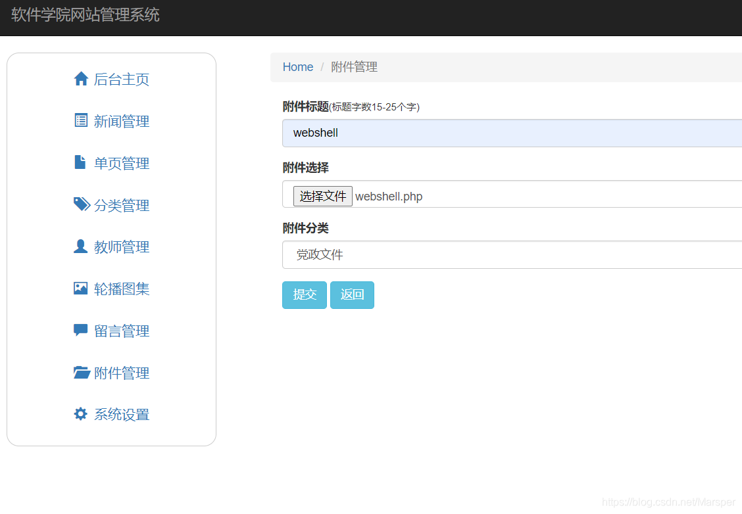Click the picture icon beside 轮播图集
This screenshot has height=514, width=742.
(x=80, y=288)
